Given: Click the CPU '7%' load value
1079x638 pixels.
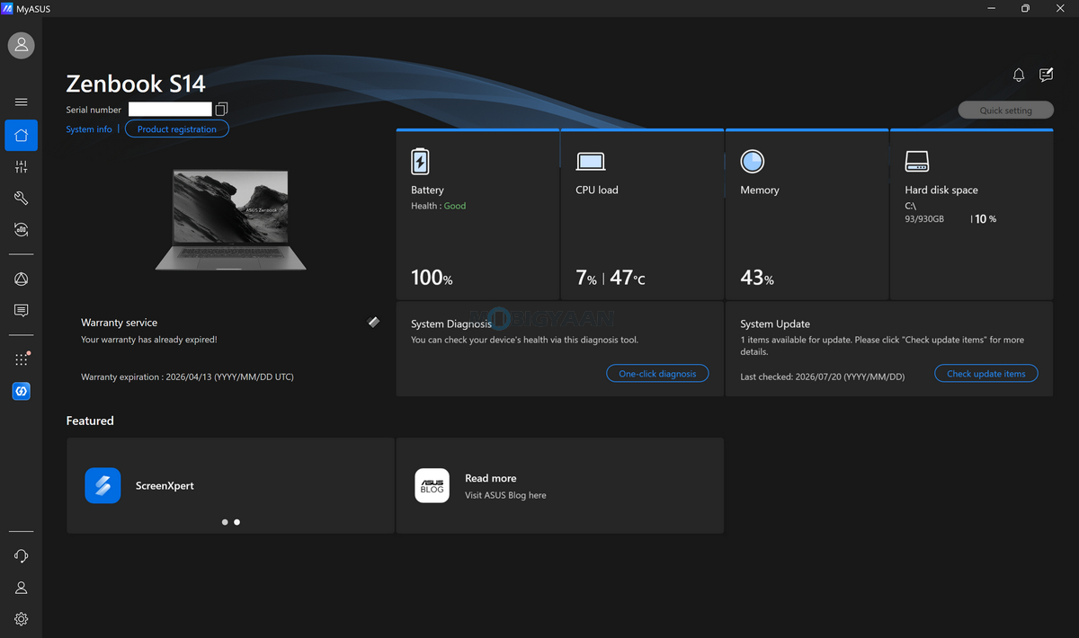Looking at the screenshot, I should (x=586, y=279).
